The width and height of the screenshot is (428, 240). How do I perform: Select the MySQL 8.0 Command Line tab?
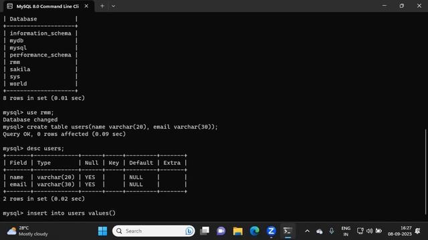click(x=47, y=6)
